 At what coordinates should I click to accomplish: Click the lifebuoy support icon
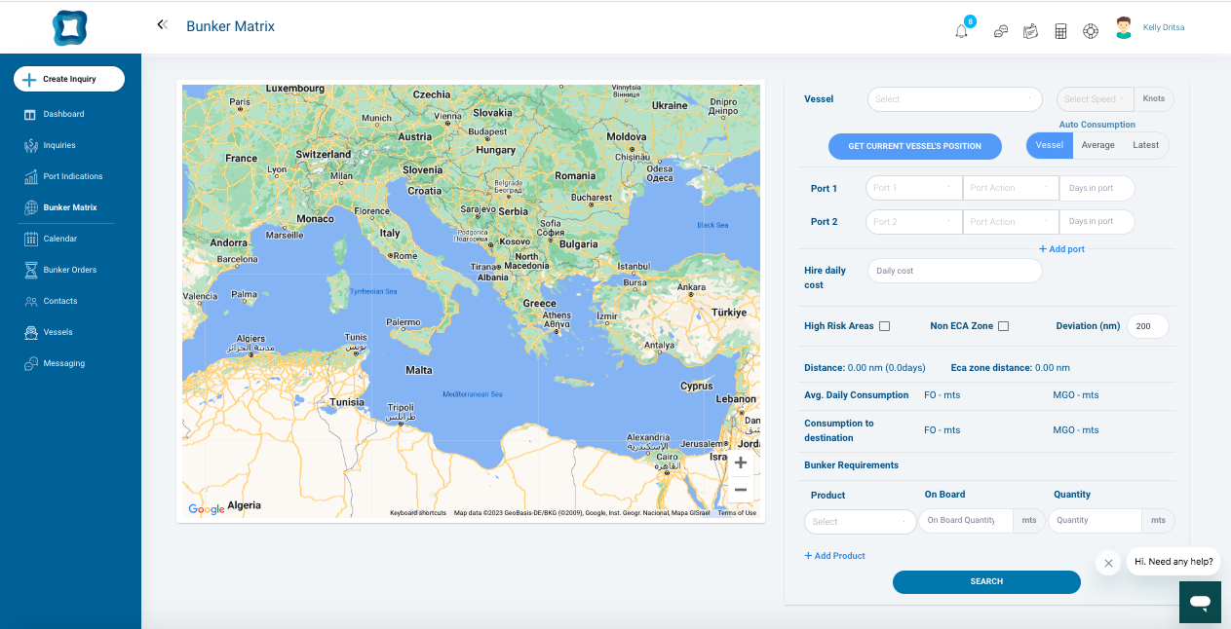[x=1091, y=31]
